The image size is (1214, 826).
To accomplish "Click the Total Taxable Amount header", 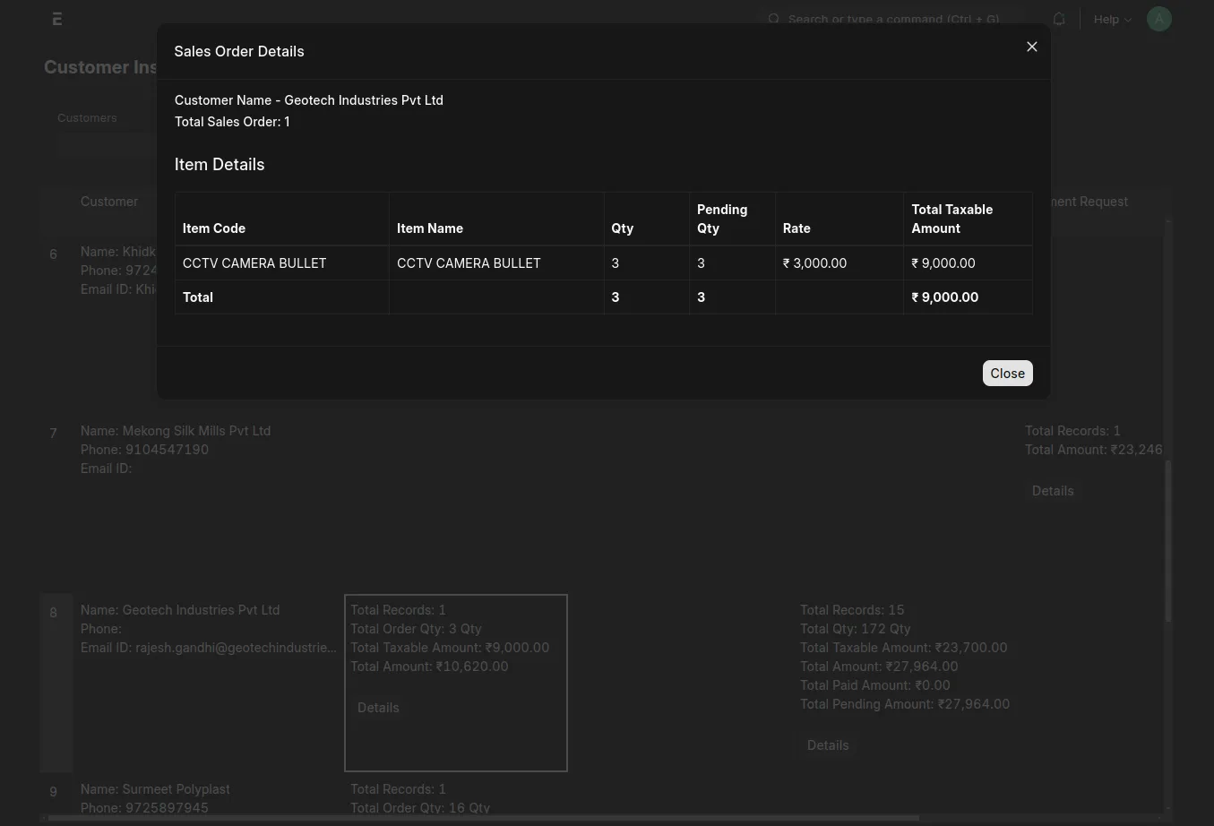I will point(951,218).
